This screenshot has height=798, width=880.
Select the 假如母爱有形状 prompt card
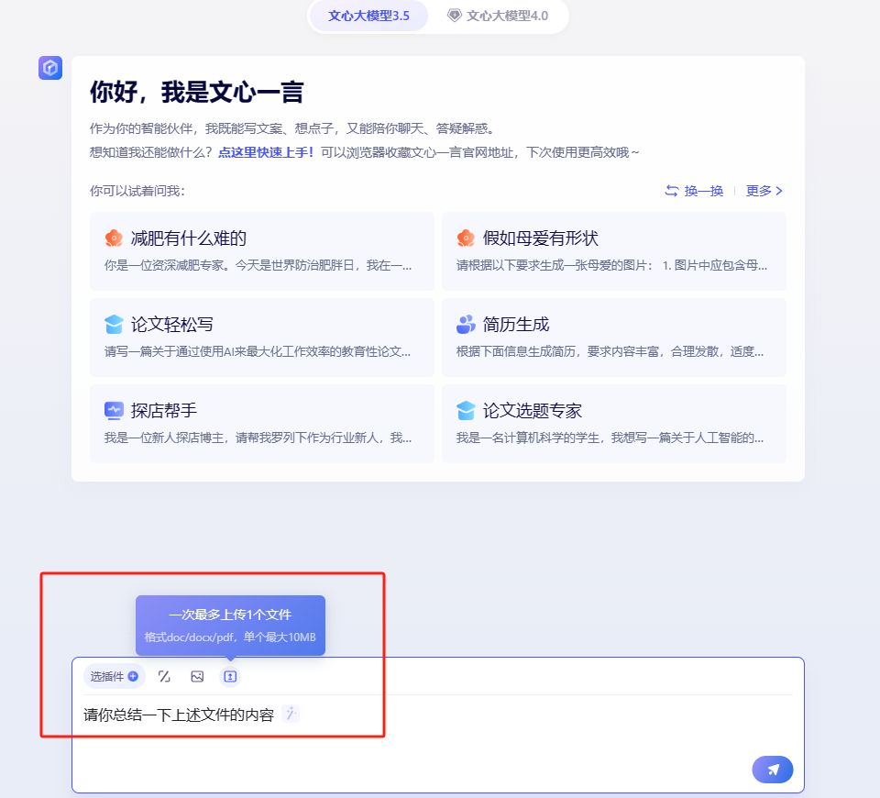click(614, 251)
